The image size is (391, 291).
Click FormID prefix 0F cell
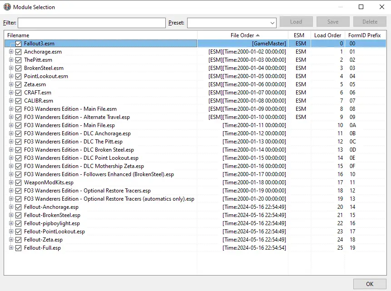point(352,166)
